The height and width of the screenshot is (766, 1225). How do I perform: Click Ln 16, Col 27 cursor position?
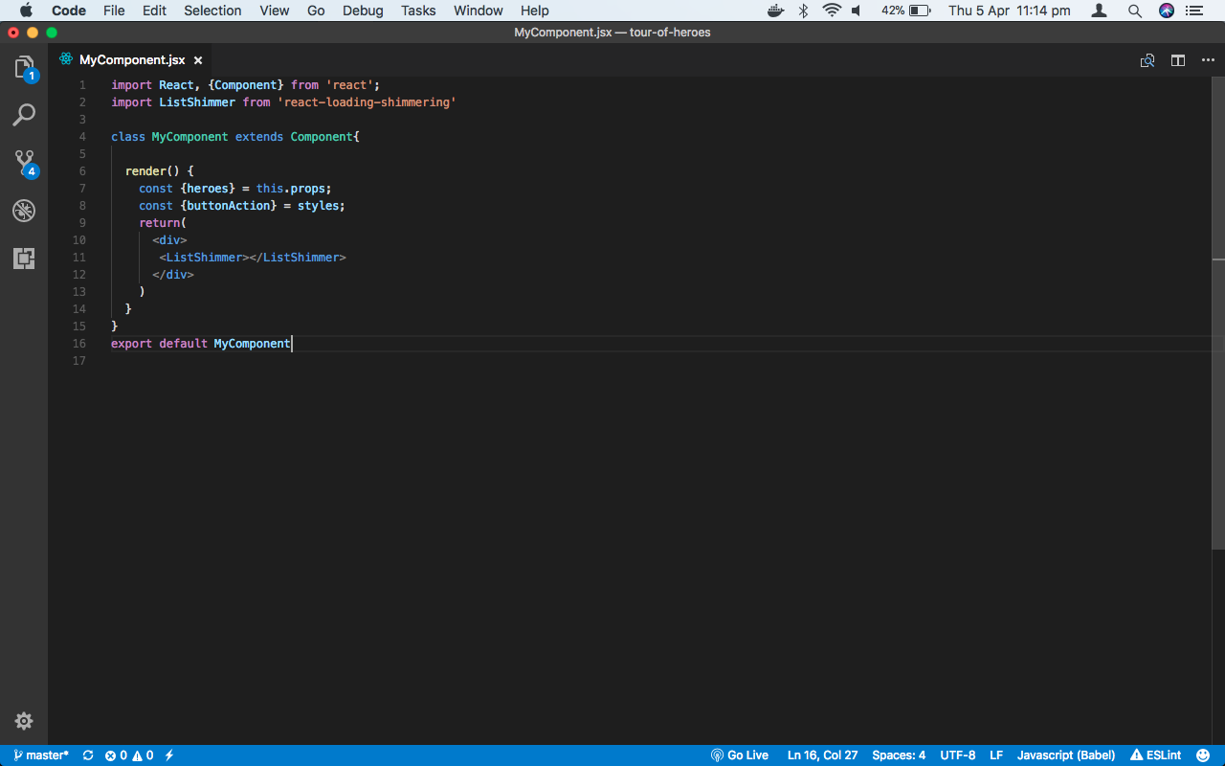click(x=822, y=755)
